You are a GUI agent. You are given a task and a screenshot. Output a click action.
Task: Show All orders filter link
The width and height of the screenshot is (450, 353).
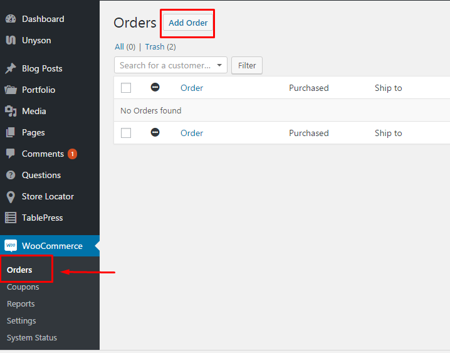(x=119, y=47)
